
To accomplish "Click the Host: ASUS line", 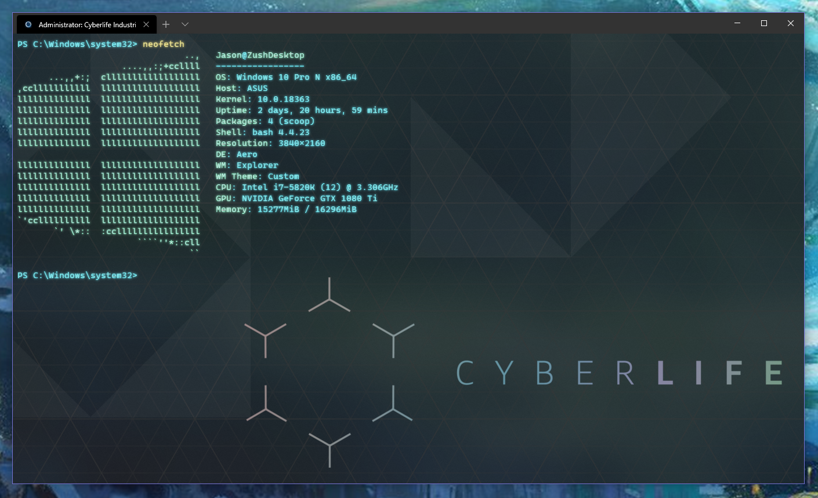I will point(242,88).
